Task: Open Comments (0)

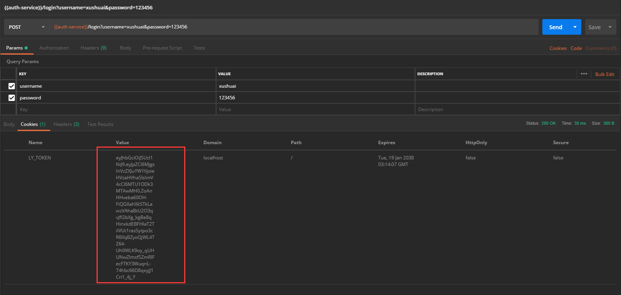Action: (x=601, y=48)
